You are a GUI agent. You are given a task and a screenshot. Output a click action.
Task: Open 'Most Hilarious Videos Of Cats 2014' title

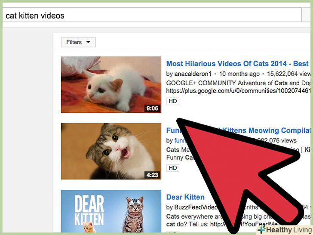[237, 64]
